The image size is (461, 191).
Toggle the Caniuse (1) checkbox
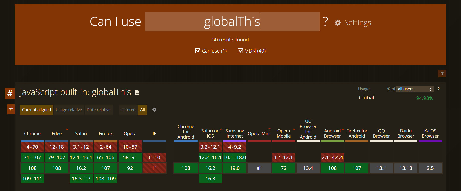point(198,51)
